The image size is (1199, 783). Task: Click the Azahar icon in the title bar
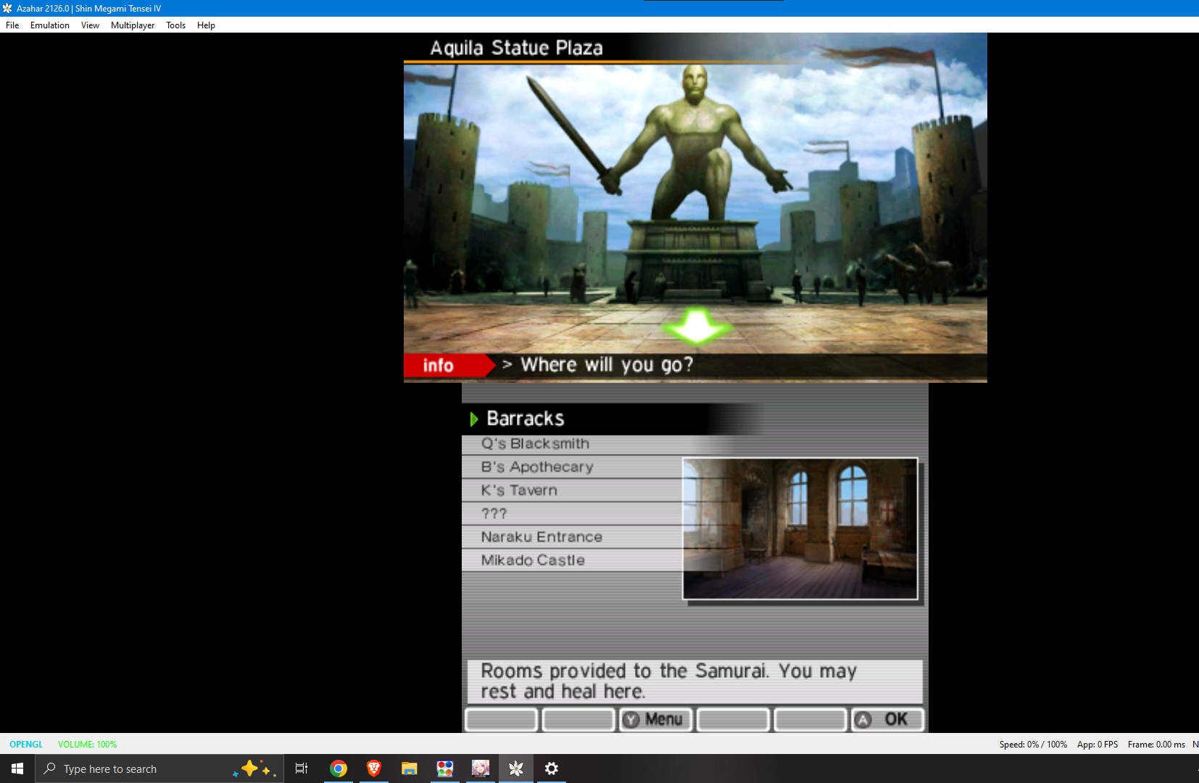pyautogui.click(x=7, y=8)
